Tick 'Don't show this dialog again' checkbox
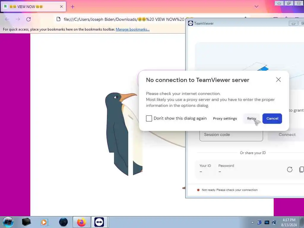Viewport: 304px width, 228px height. click(x=149, y=118)
